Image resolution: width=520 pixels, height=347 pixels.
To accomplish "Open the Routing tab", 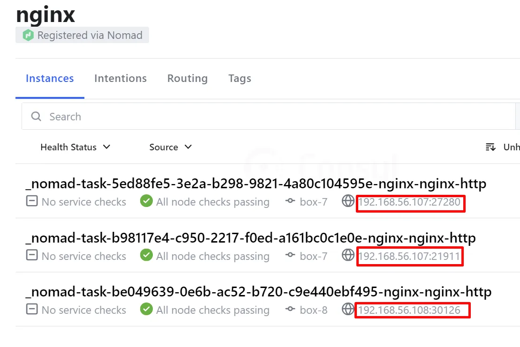I will pos(187,78).
